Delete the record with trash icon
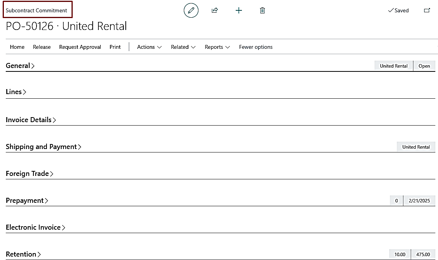438x260 pixels. pos(262,10)
